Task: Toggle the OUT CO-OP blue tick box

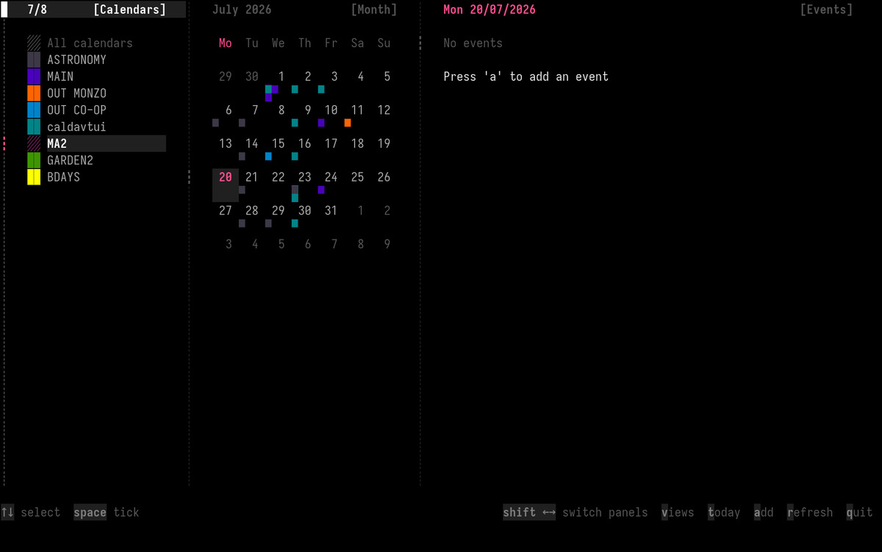Action: point(34,110)
